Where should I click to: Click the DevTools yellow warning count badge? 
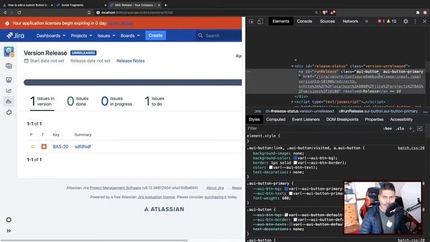tap(391, 22)
